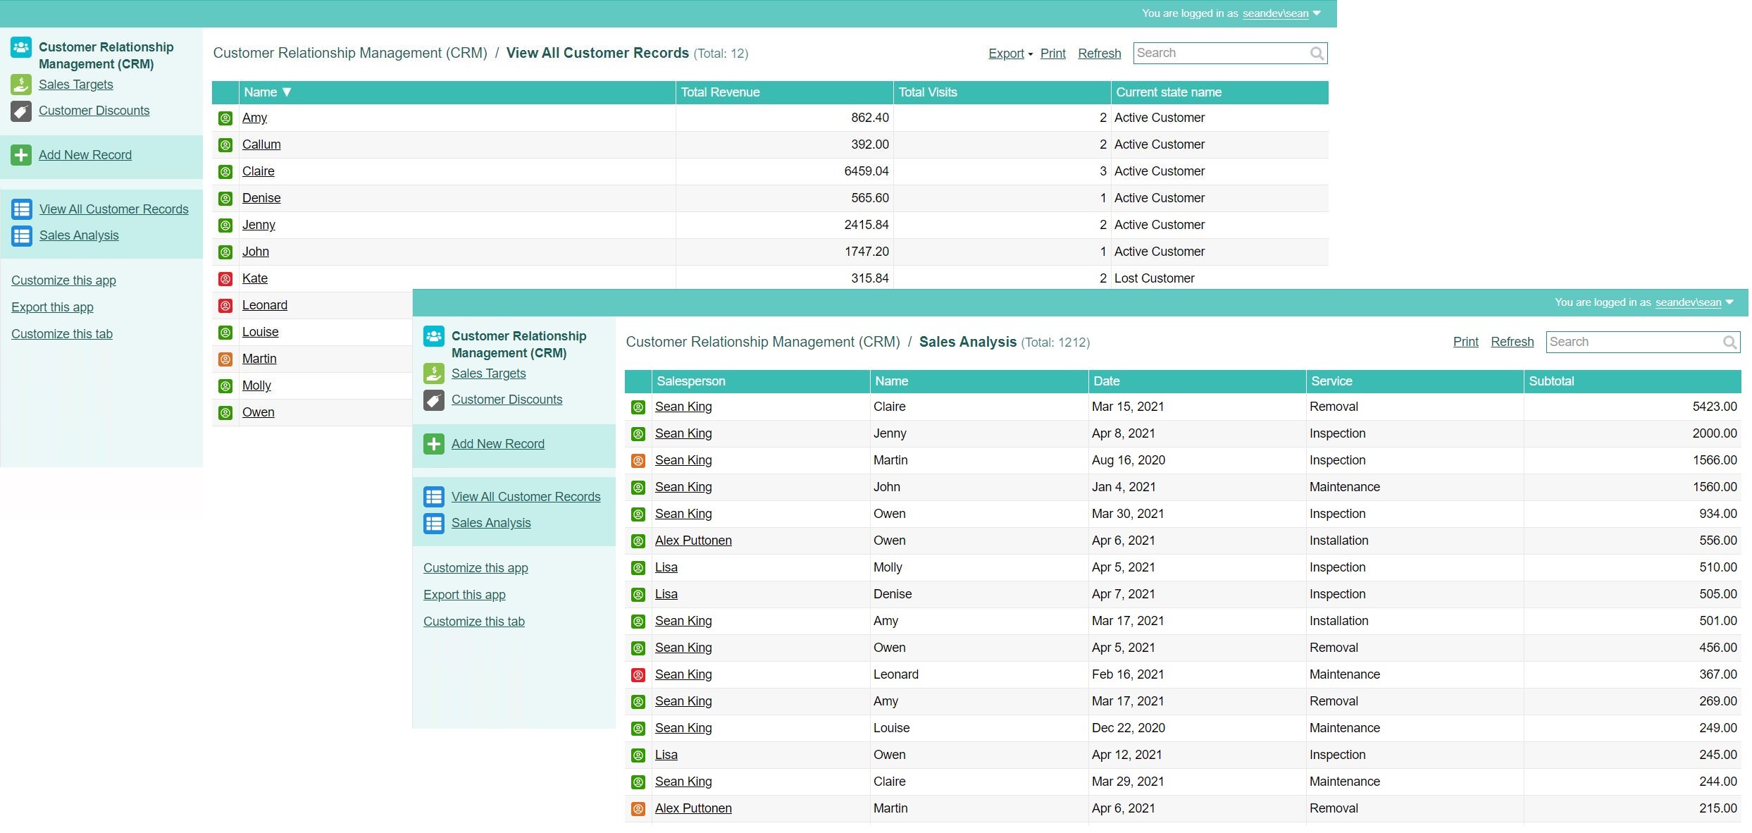
Task: Open the Alex Puttonen link in Owen Apr 6 row
Action: 693,541
